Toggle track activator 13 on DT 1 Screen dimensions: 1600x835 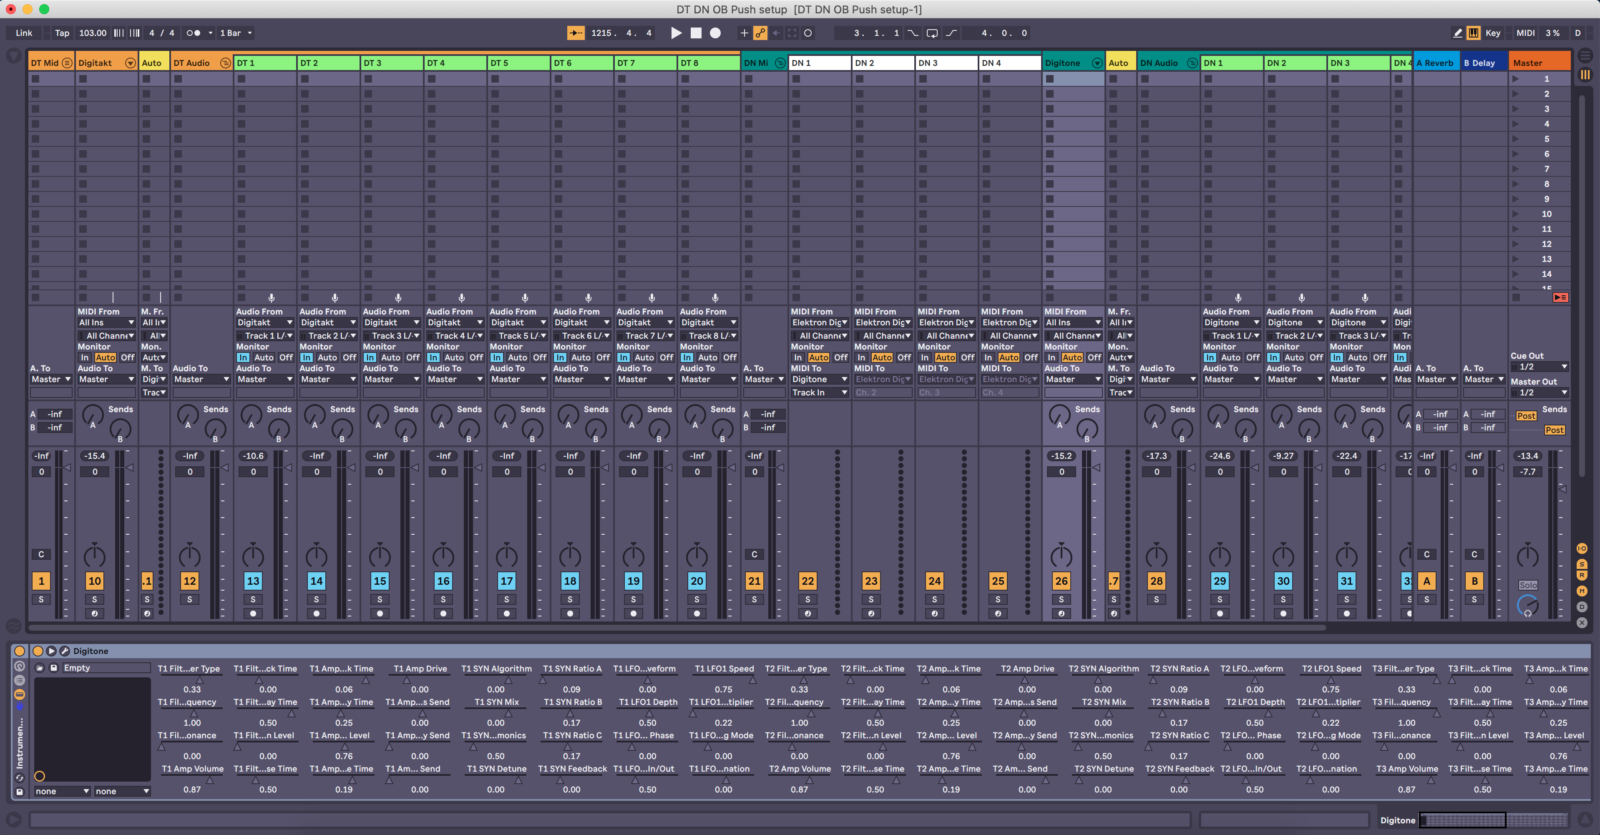coord(253,581)
